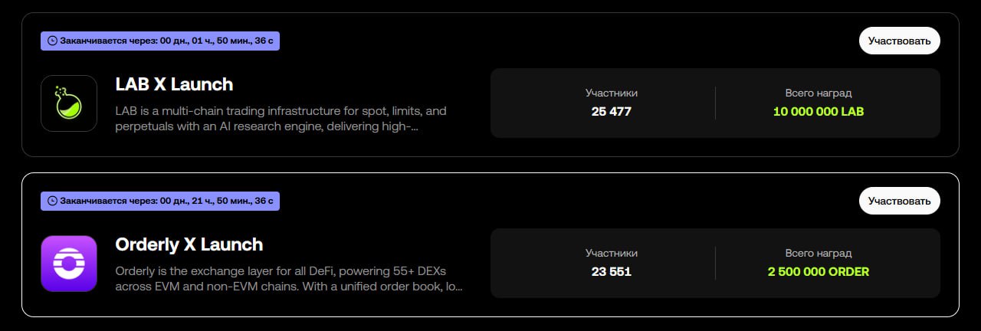Click the LAB project description text

[x=281, y=118]
